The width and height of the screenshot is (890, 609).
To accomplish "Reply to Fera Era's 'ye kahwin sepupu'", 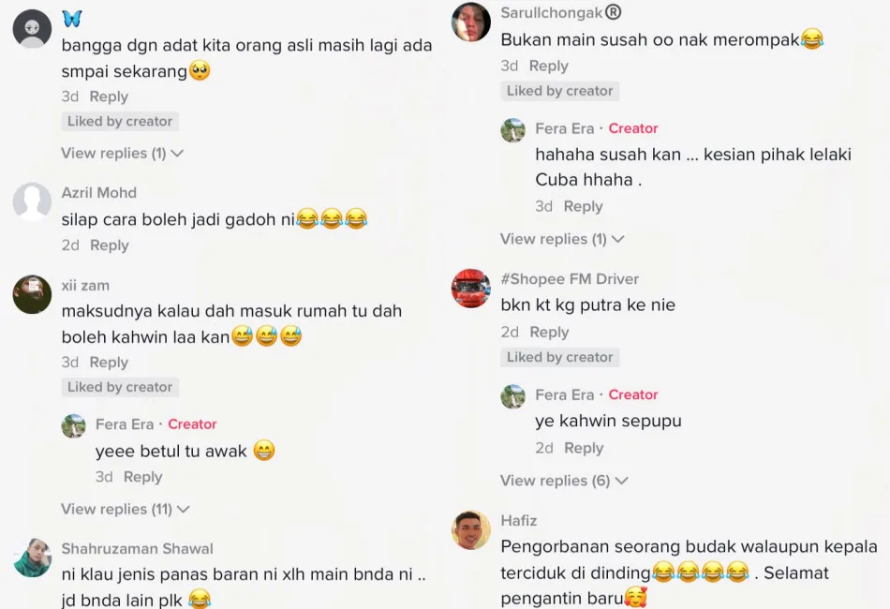I will click(584, 448).
